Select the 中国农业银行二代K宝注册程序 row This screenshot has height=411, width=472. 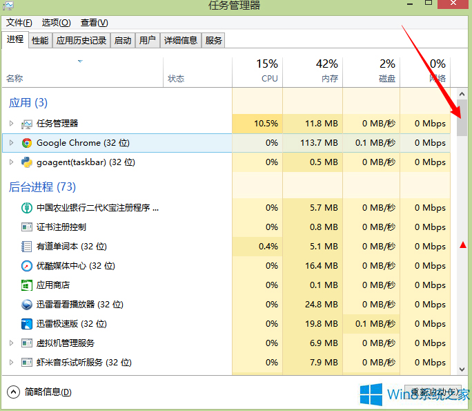click(x=226, y=208)
